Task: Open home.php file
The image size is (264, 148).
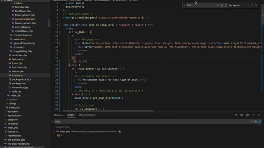Action: pyautogui.click(x=19, y=47)
